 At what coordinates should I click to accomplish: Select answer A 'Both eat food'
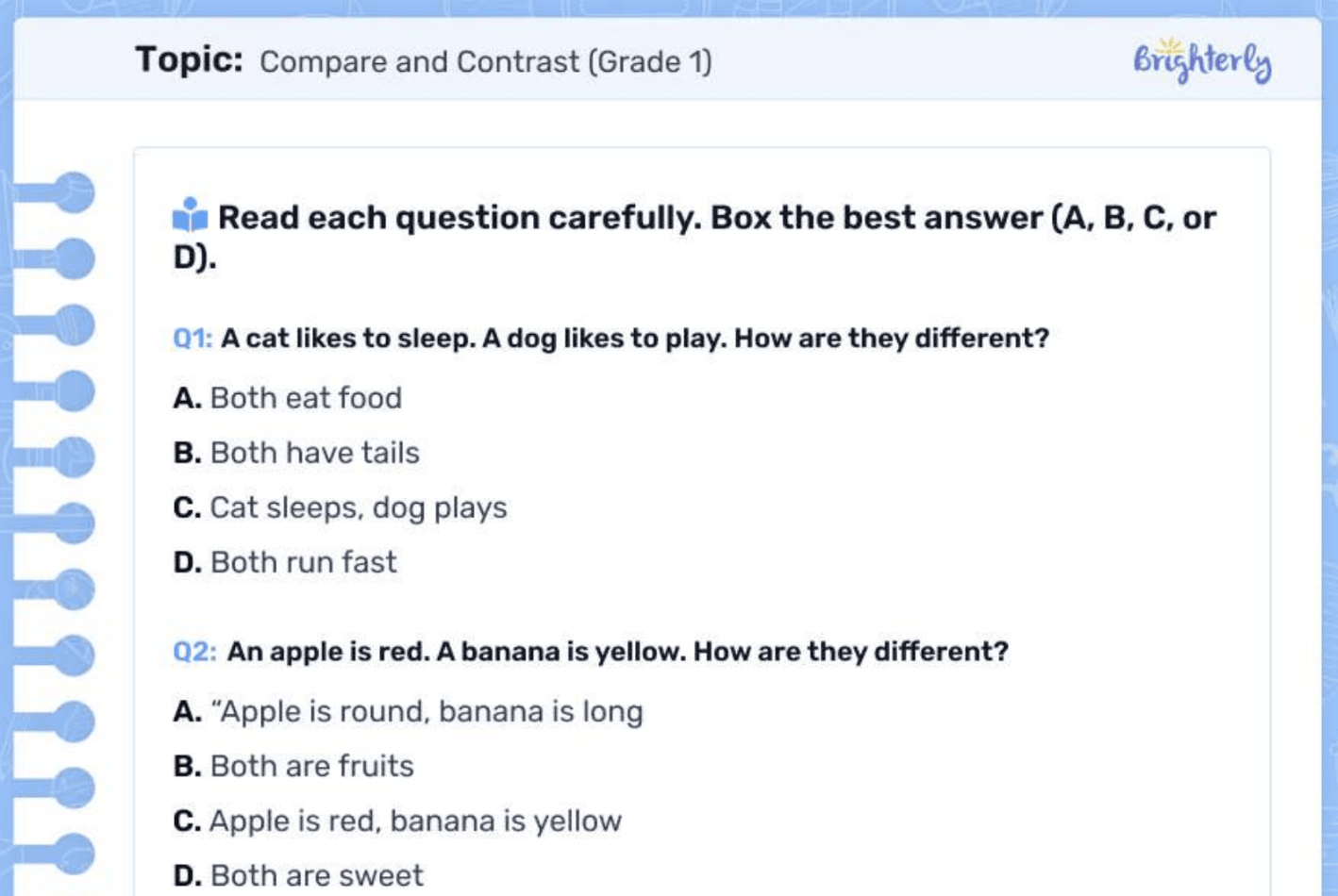coord(288,398)
